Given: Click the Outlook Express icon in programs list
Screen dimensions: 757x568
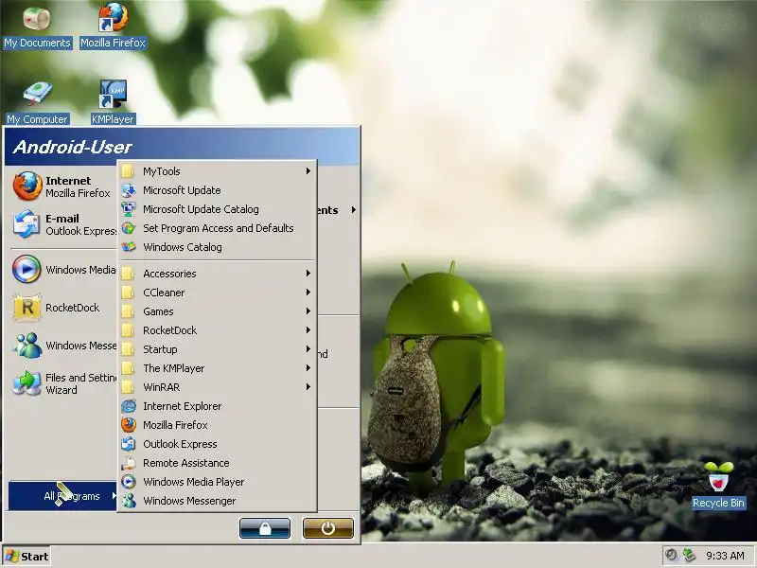Looking at the screenshot, I should 129,444.
